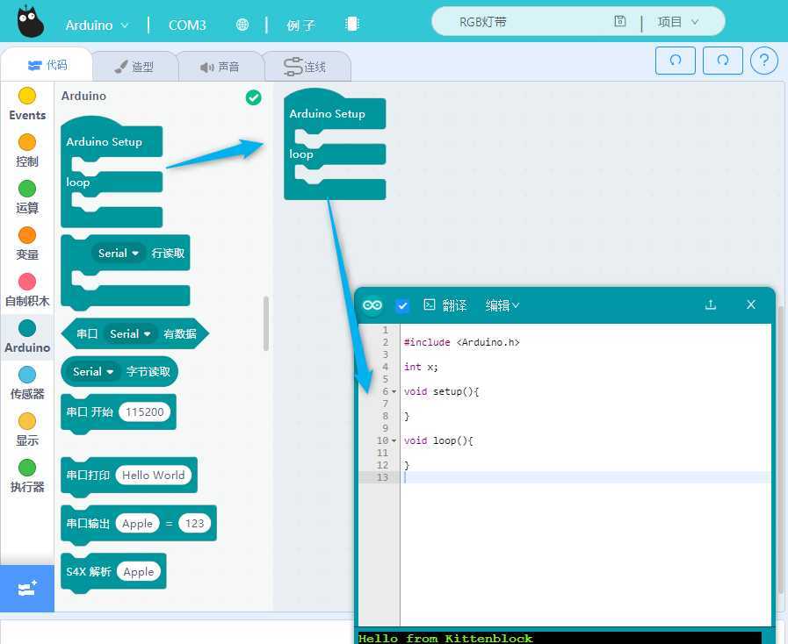Click the 115200 baud rate field
The width and height of the screenshot is (788, 644).
145,412
